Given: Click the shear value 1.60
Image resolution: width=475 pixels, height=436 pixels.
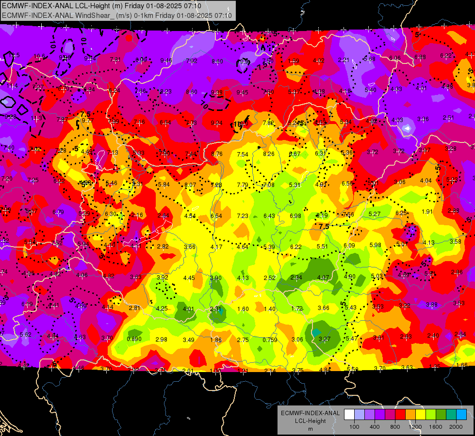Looking at the screenshot, I should (x=243, y=309).
